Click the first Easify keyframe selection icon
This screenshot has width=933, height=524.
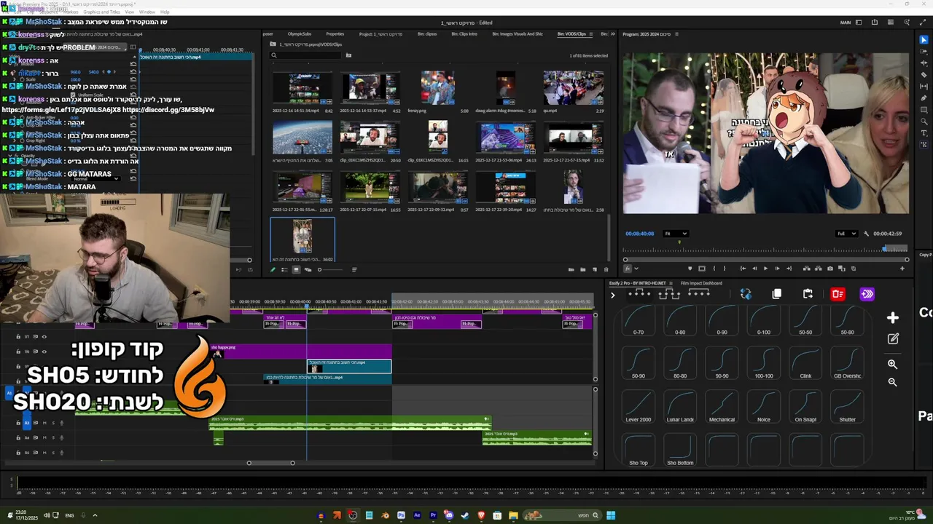[x=639, y=294]
